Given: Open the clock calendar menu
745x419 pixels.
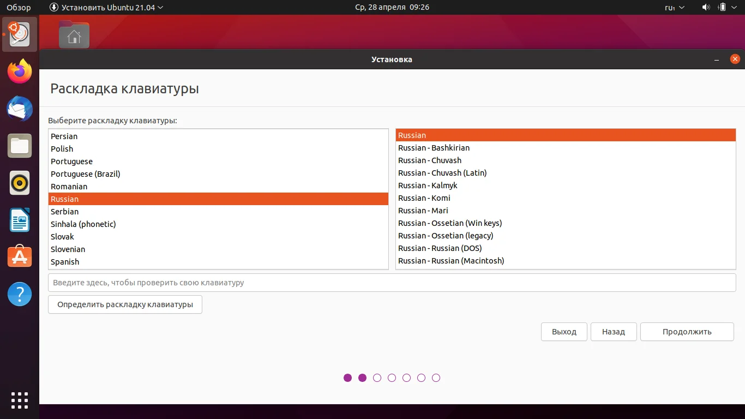Looking at the screenshot, I should 391,7.
